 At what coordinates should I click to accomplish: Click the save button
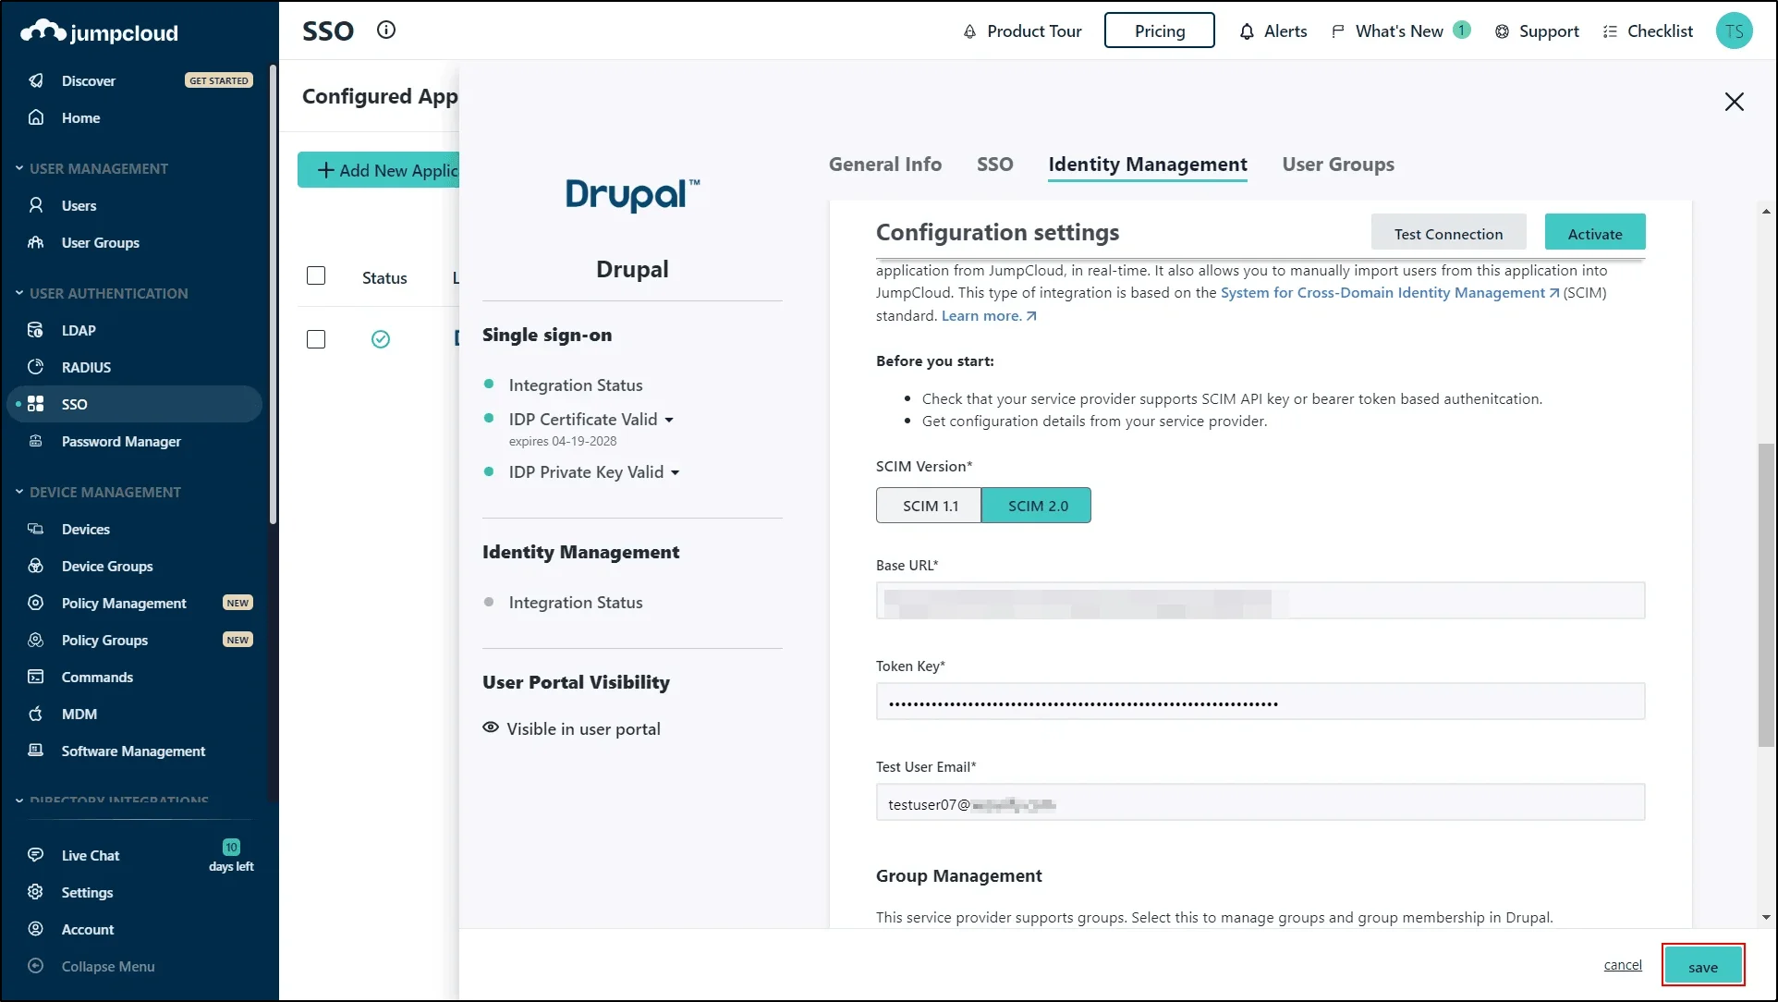pos(1702,967)
